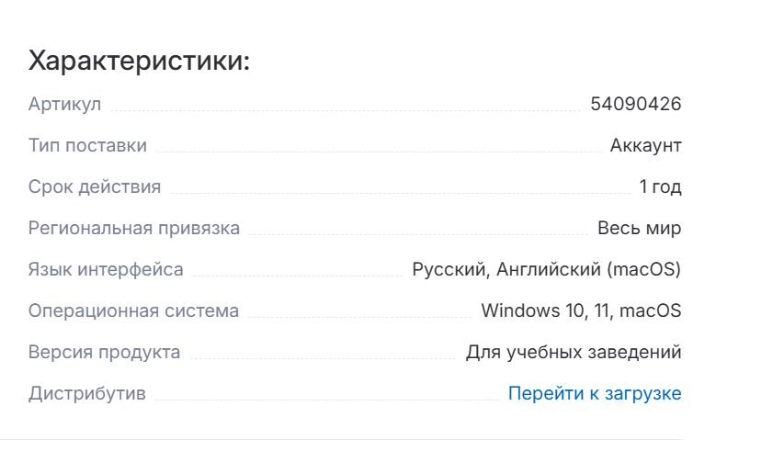Click the "Аккаунт" delivery type value
Image resolution: width=784 pixels, height=451 pixels.
645,145
